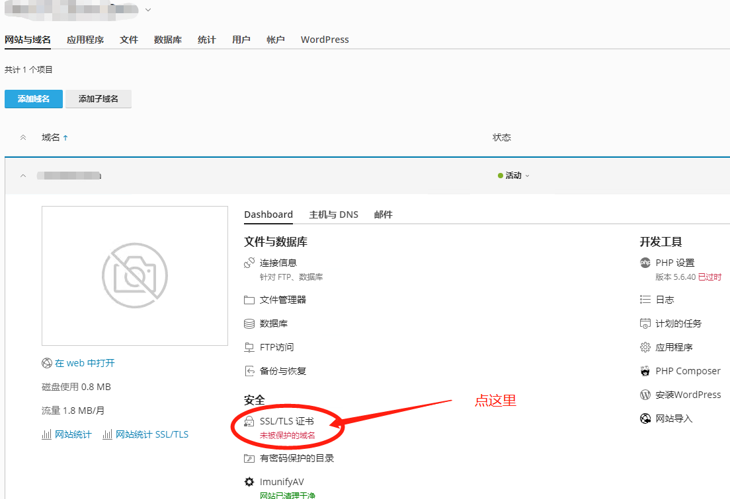
Task: Click the 日志 list icon
Action: click(x=645, y=300)
